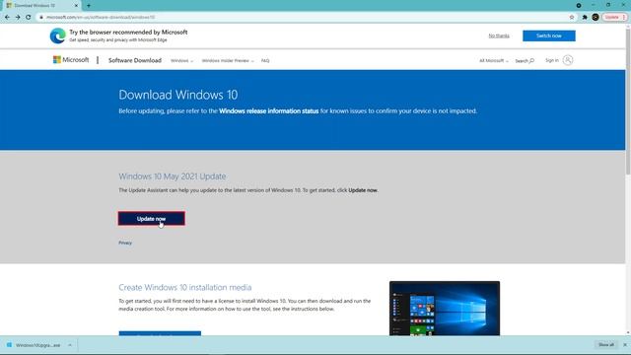Open a new browser tab
Screen dimensions: 631x355
tap(89, 6)
